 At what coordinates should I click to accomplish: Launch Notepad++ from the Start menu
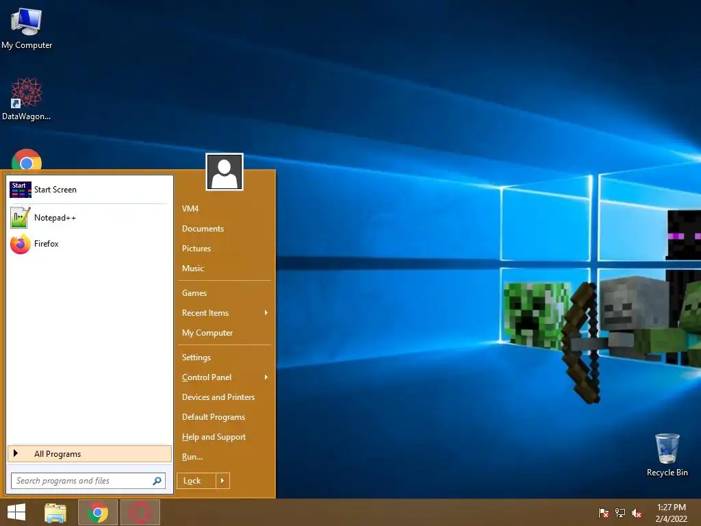coord(90,218)
